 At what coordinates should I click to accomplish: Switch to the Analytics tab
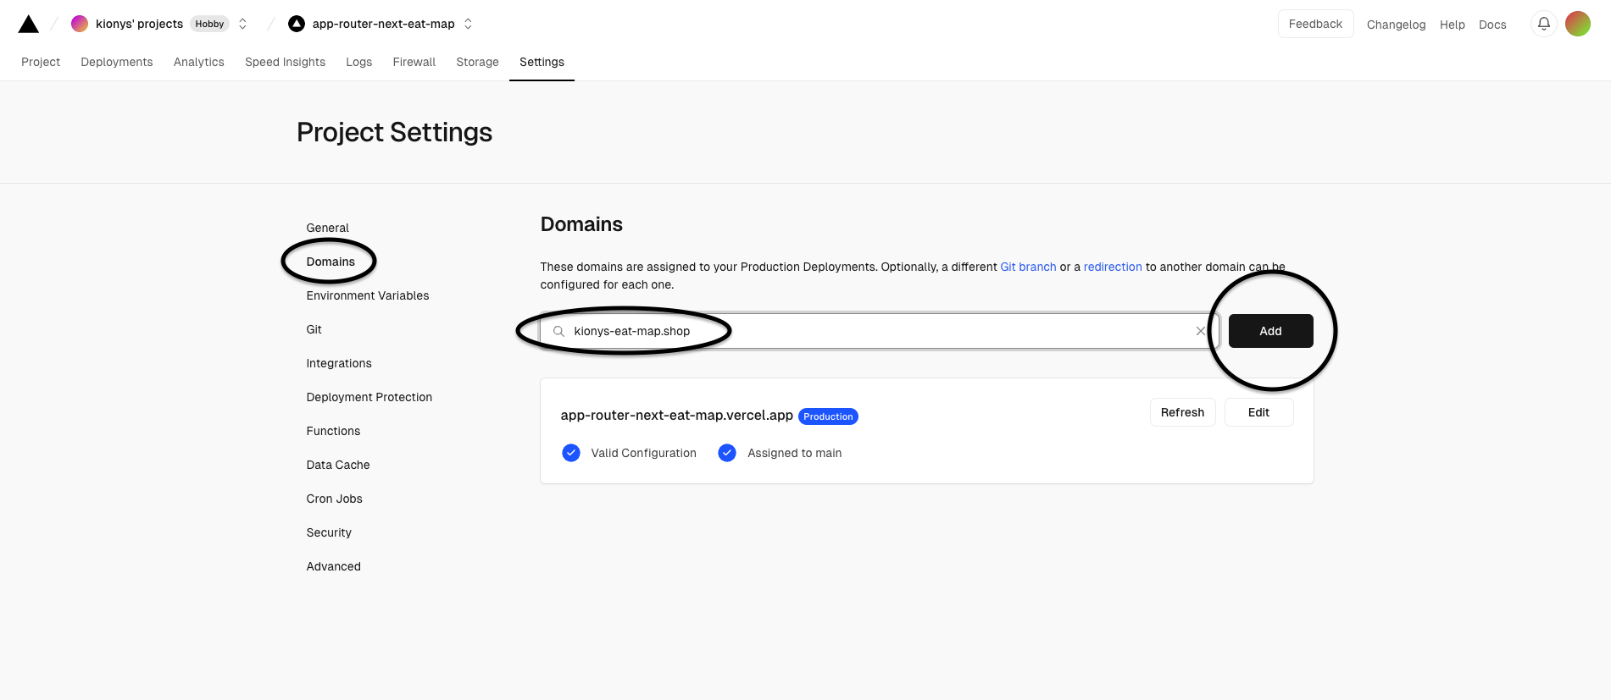(199, 62)
